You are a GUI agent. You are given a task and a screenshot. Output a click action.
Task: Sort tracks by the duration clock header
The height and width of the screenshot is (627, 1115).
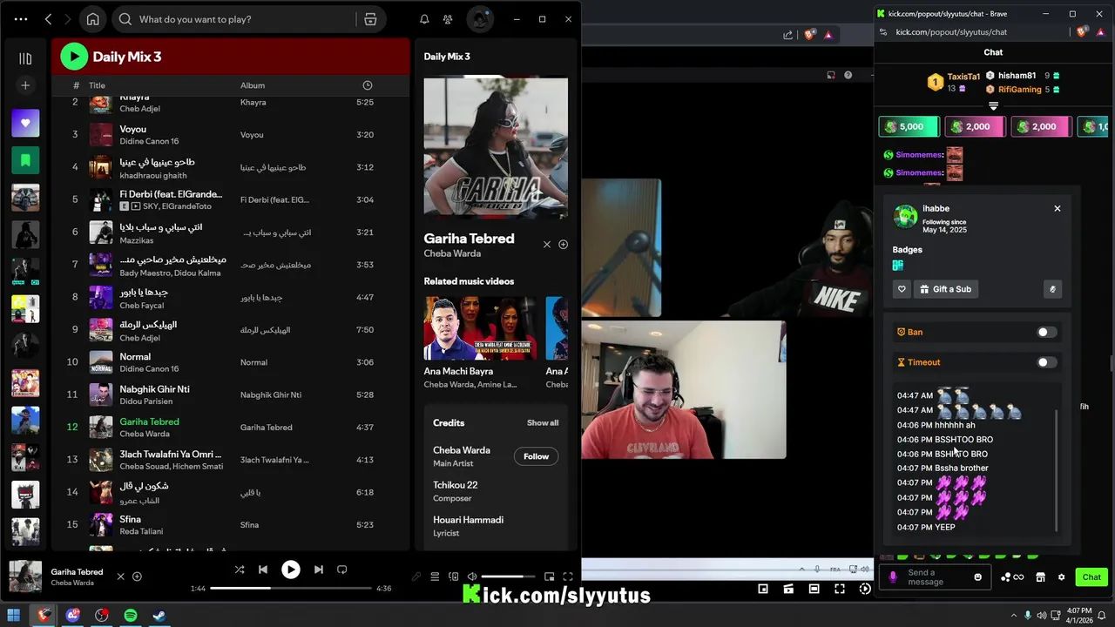click(367, 85)
